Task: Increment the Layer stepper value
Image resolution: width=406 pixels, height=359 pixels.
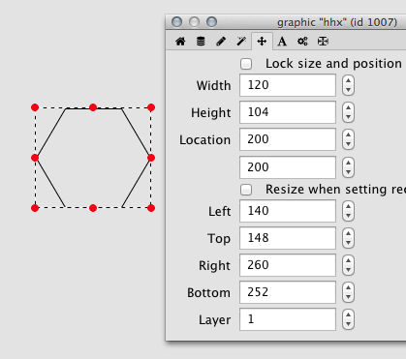Action: pyautogui.click(x=348, y=315)
